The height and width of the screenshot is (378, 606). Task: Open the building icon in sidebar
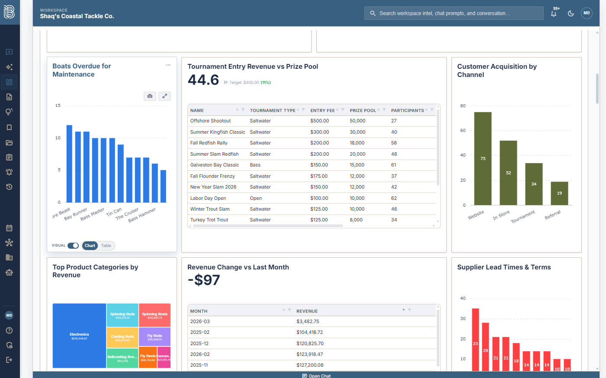click(9, 257)
